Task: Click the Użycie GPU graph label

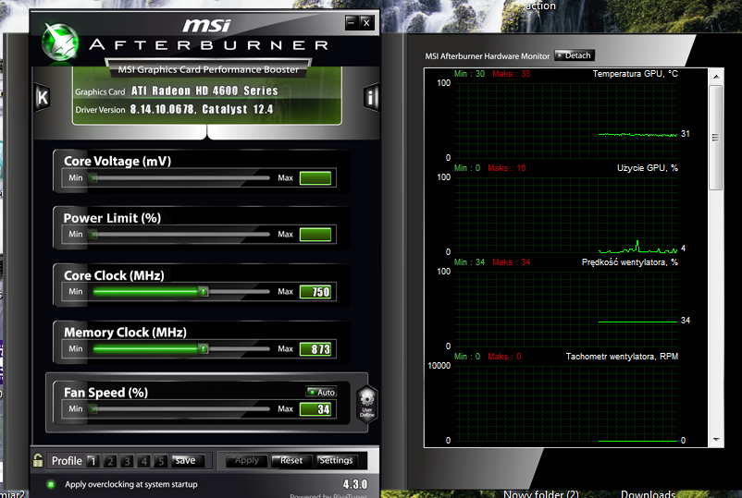Action: coord(648,168)
